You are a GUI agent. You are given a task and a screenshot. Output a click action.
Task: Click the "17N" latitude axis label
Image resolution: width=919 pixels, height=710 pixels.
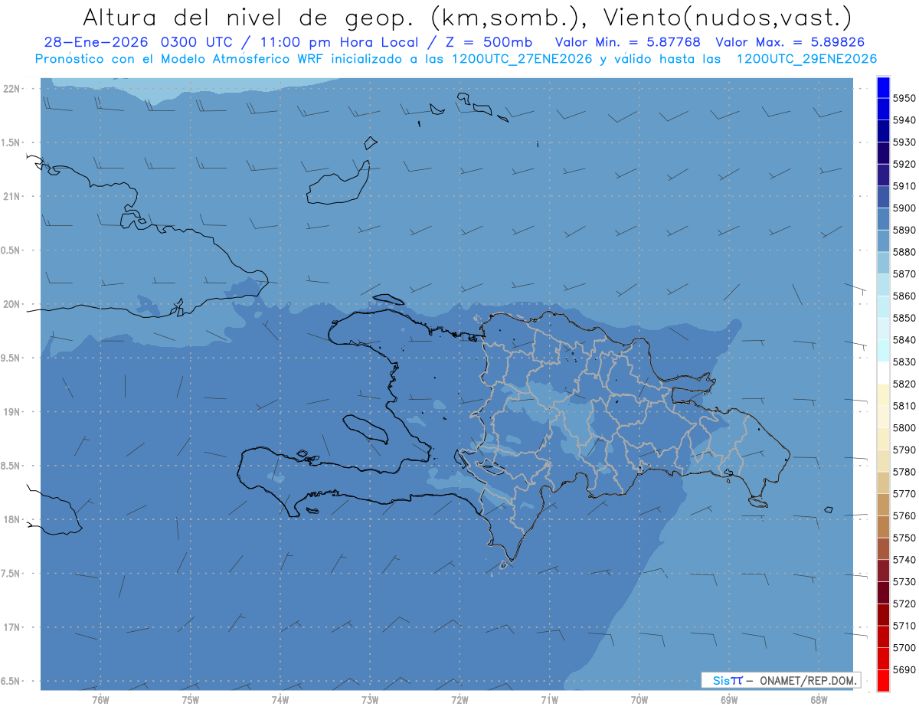(11, 627)
